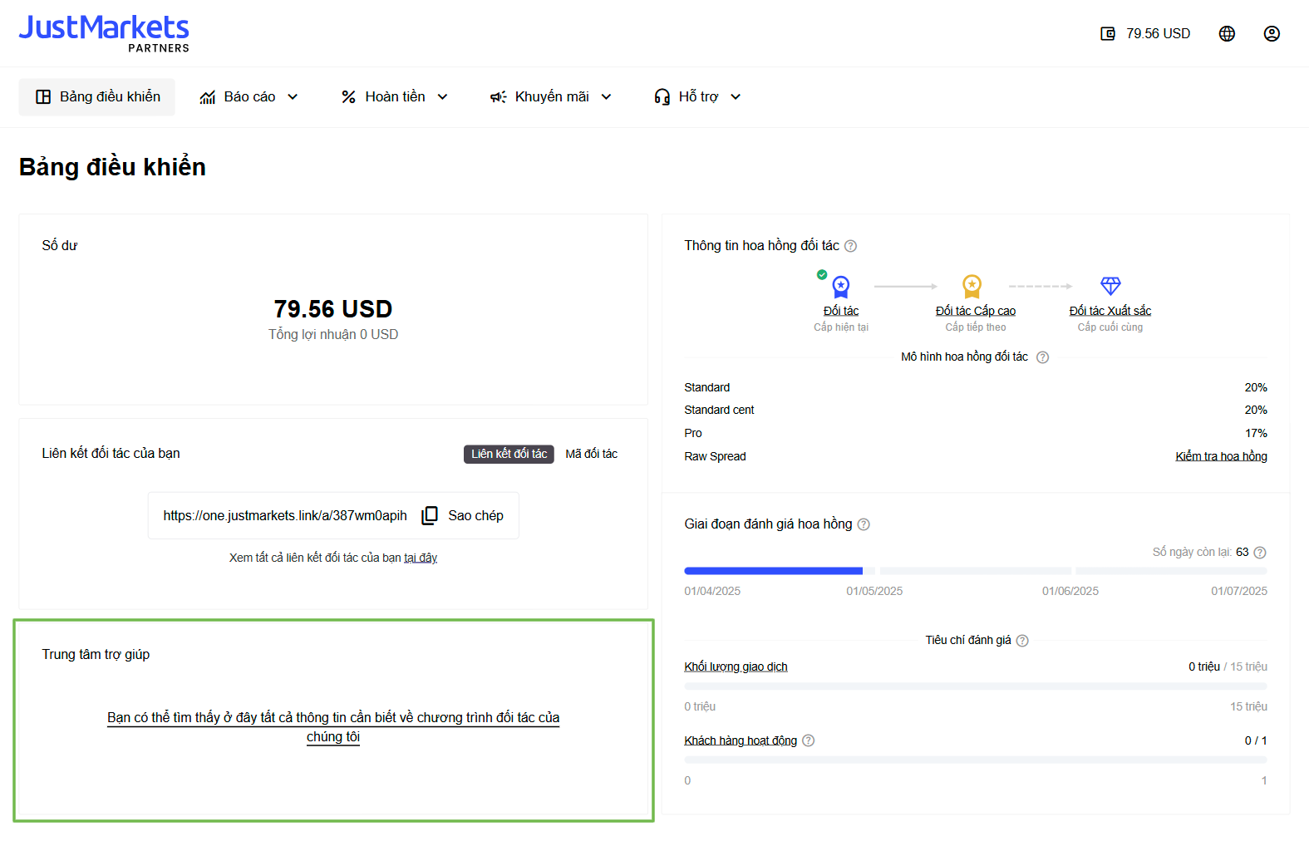This screenshot has width=1309, height=841.
Task: Click the Bảng điều khiển dashboard icon
Action: (43, 97)
